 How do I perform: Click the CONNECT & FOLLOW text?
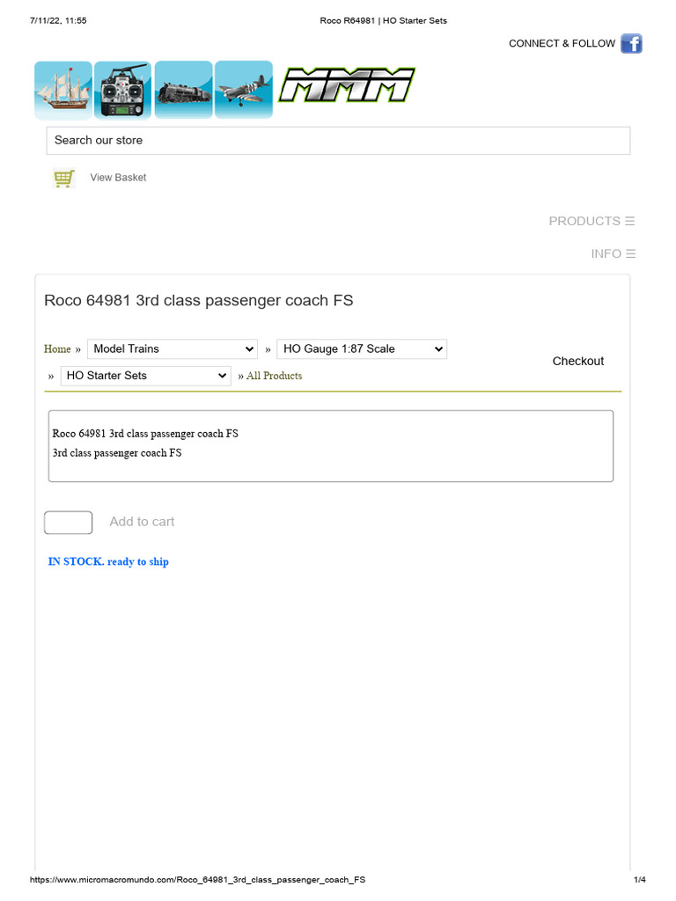coord(562,43)
